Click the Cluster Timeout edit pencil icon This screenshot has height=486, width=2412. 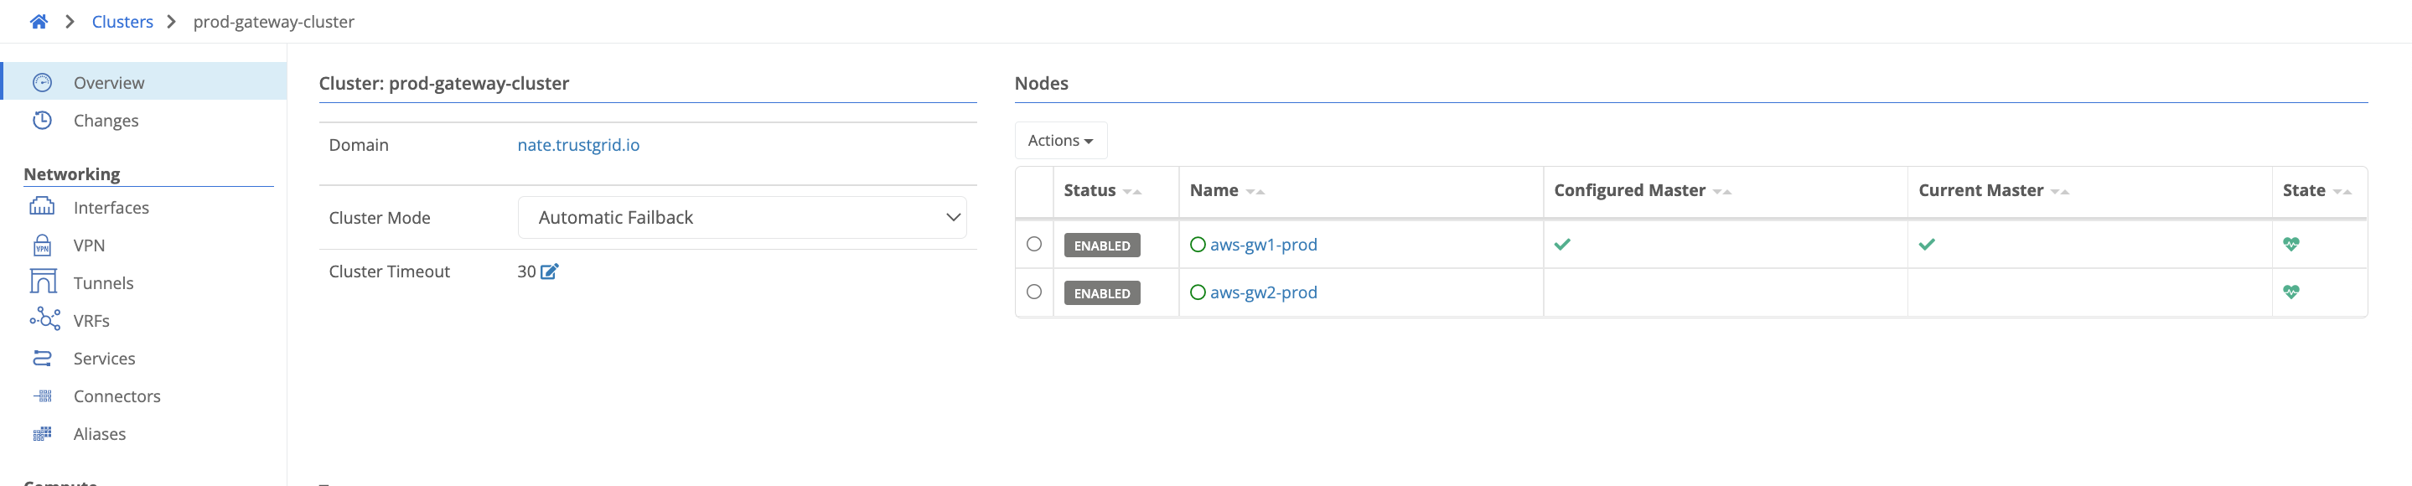tap(550, 271)
